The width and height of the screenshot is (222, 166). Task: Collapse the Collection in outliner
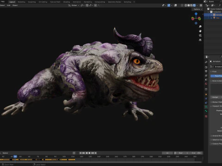[x=209, y=12]
